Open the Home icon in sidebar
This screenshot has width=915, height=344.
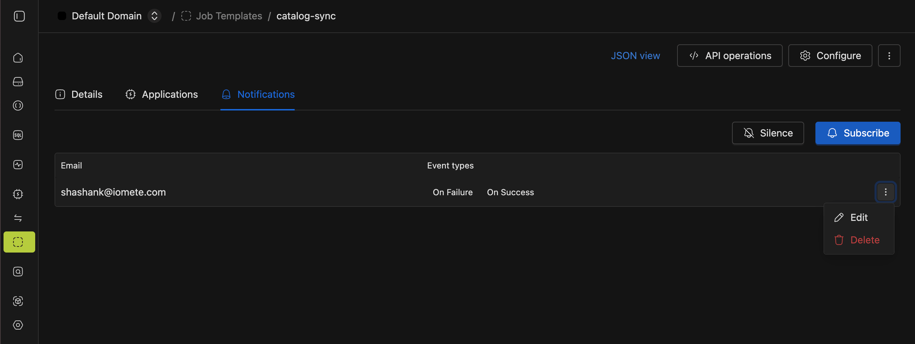tap(18, 58)
